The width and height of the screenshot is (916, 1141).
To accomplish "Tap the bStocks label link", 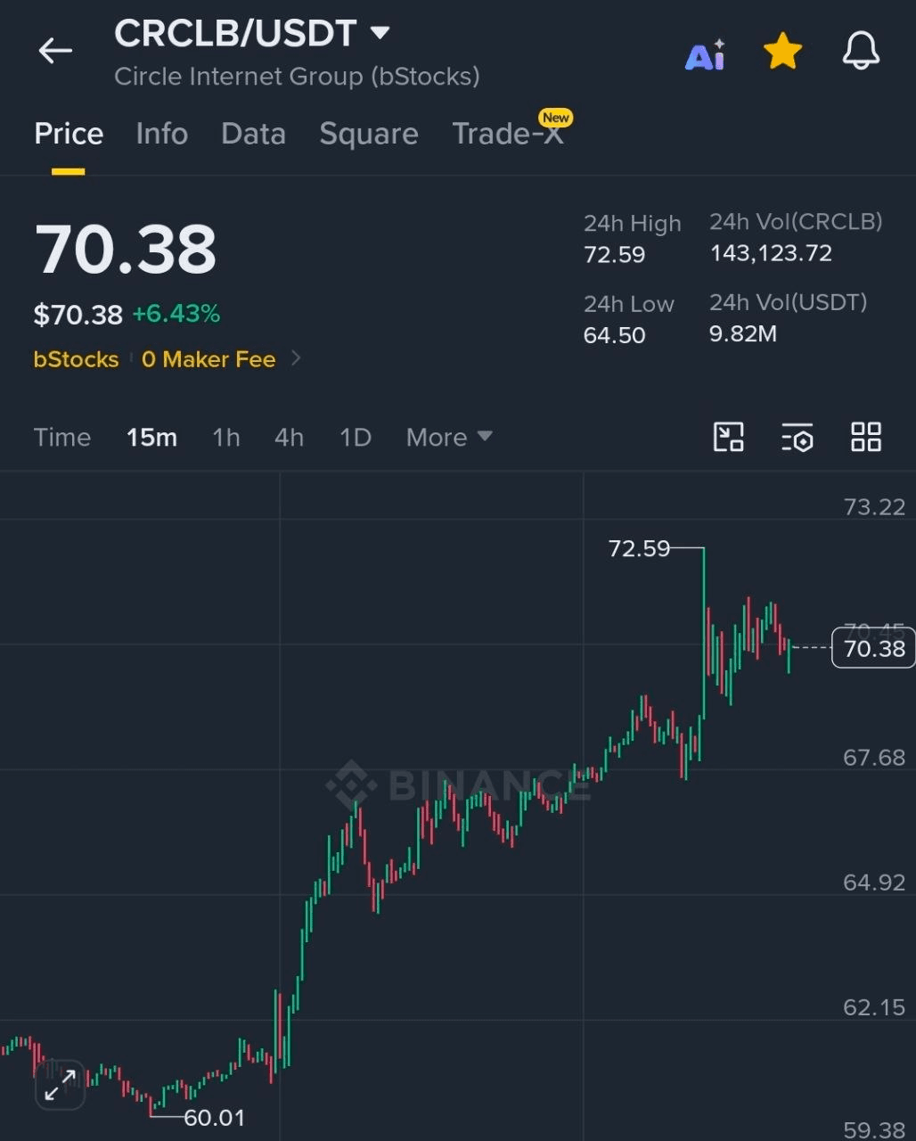I will 76,359.
